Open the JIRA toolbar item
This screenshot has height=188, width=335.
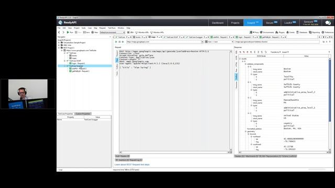click(130, 32)
